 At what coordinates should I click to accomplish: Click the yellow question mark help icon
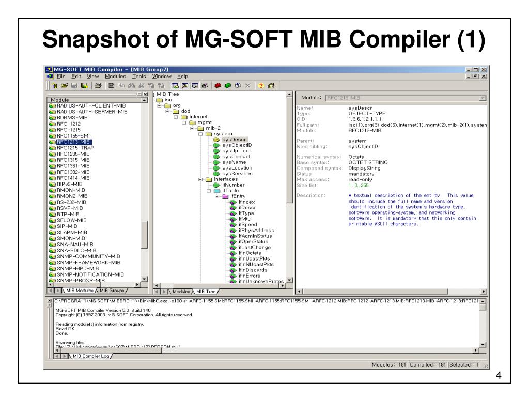pyautogui.click(x=261, y=86)
